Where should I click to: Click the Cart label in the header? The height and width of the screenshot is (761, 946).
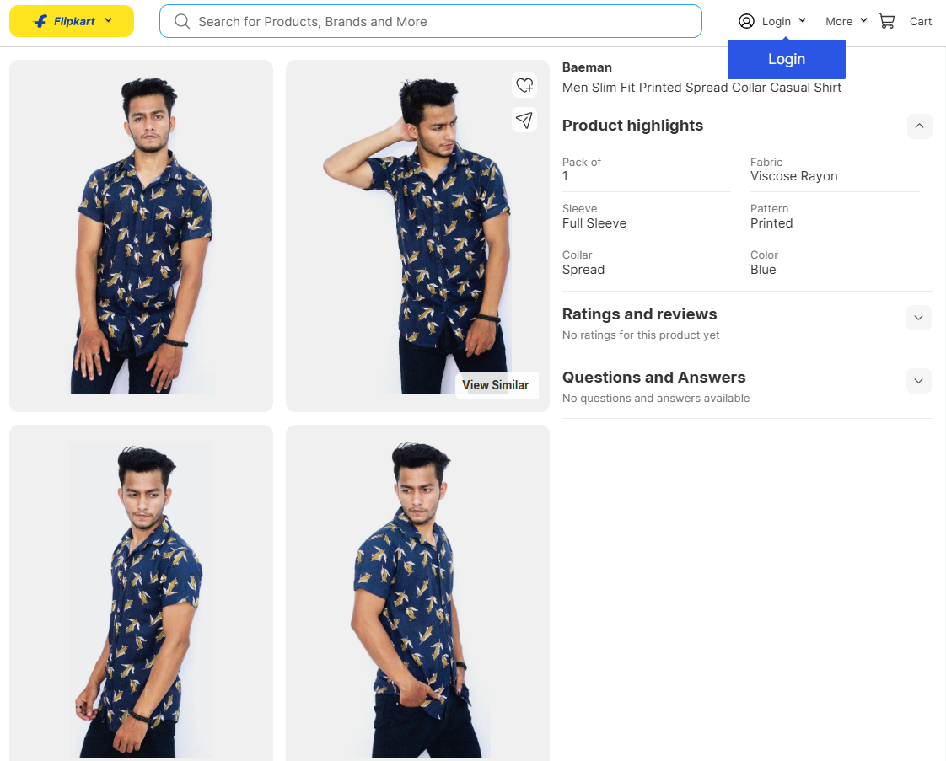point(921,21)
